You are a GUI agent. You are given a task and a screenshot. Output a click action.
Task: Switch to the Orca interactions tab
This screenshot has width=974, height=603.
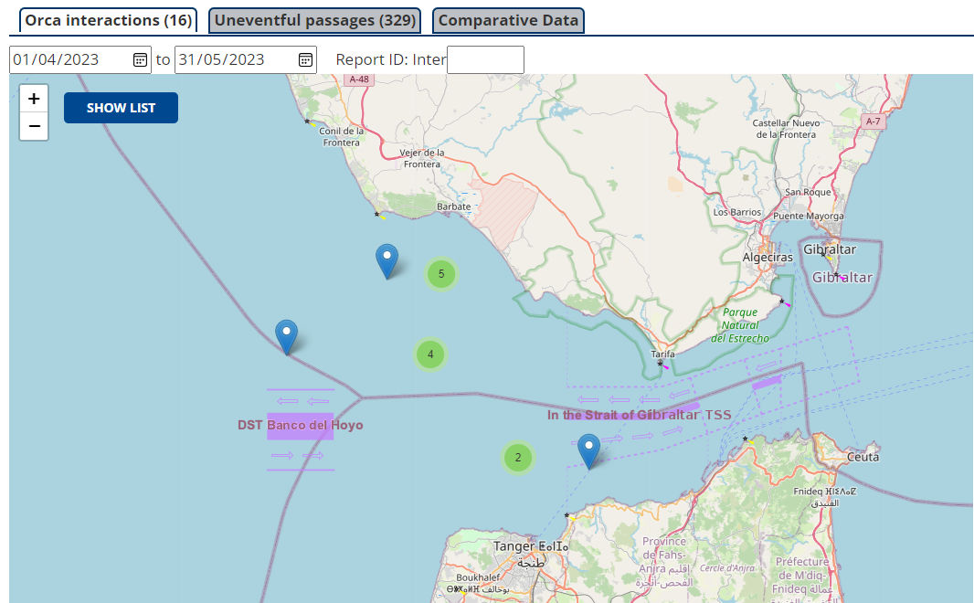[x=108, y=20]
